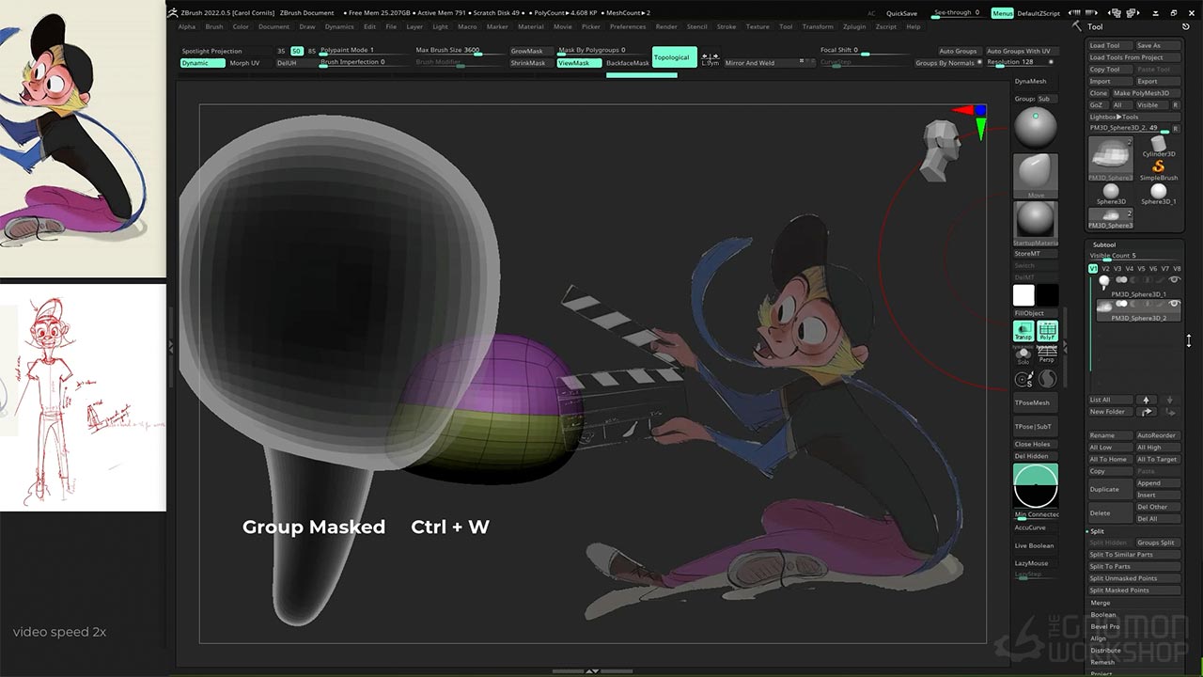
Task: Toggle the Dynamic button off
Action: 202,63
